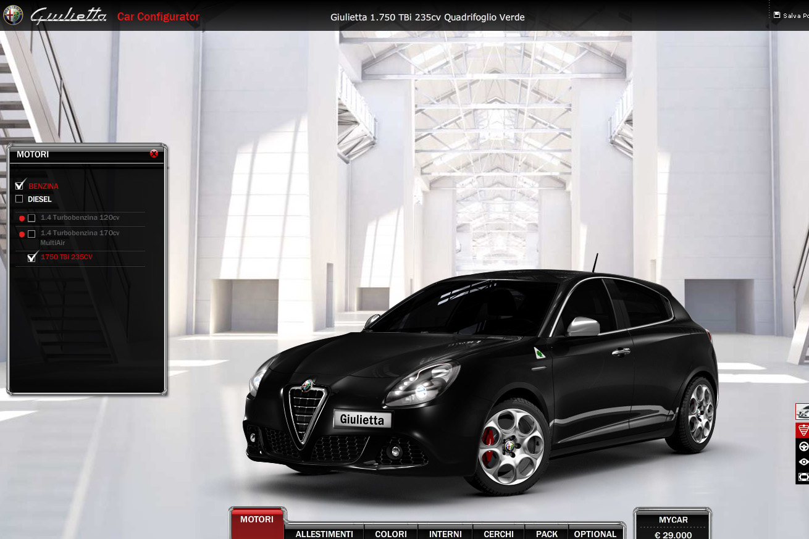The width and height of the screenshot is (809, 539).
Task: Check the DIESEL fuel checkbox
Action: 19,199
